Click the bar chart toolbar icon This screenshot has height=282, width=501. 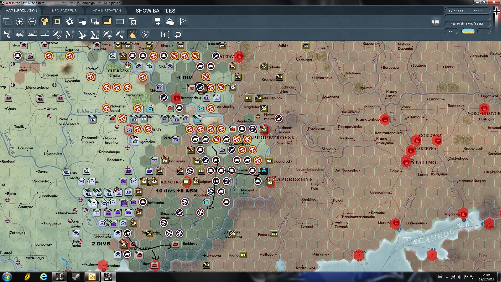click(x=95, y=21)
